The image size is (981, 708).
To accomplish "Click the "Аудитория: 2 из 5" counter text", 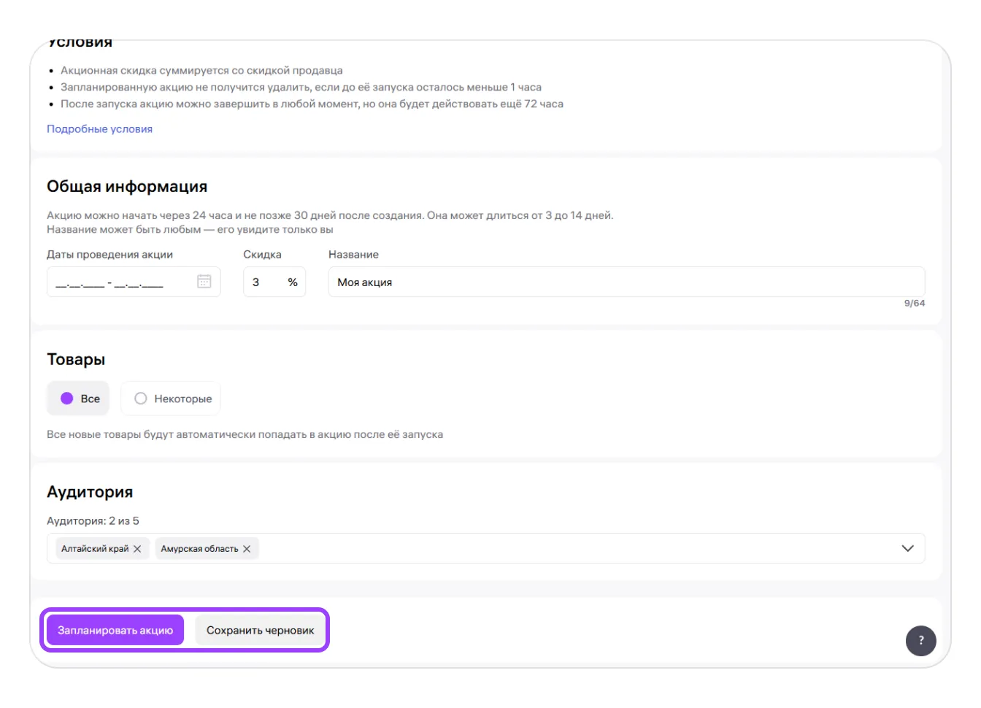I will [x=93, y=521].
